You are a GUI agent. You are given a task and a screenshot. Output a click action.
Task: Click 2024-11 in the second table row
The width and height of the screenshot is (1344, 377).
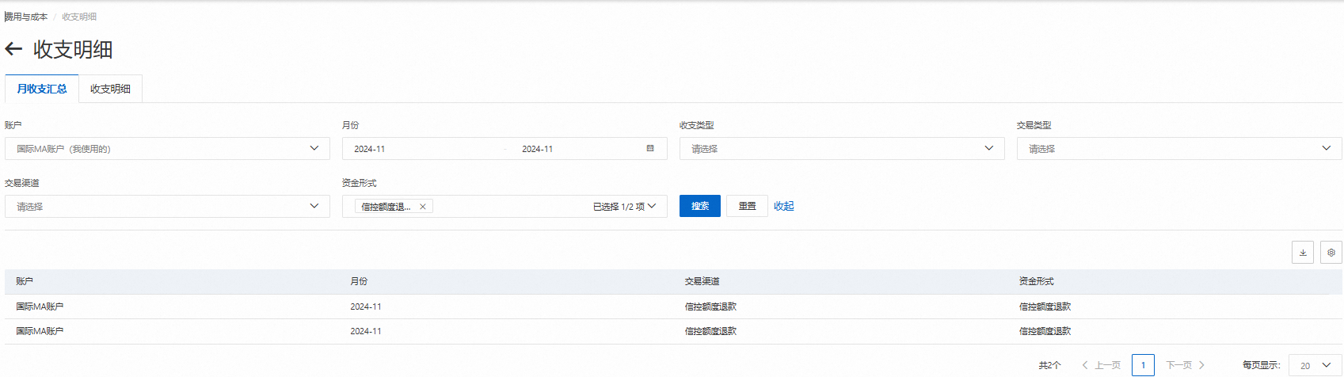366,331
